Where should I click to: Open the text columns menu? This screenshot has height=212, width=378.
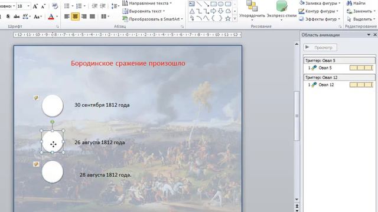[105, 16]
